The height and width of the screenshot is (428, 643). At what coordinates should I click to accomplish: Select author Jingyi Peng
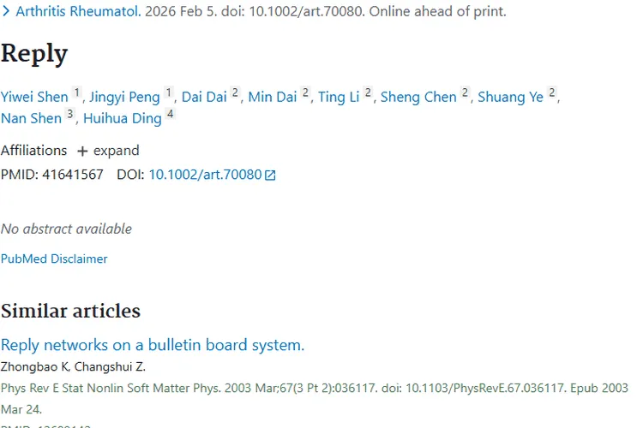(124, 97)
